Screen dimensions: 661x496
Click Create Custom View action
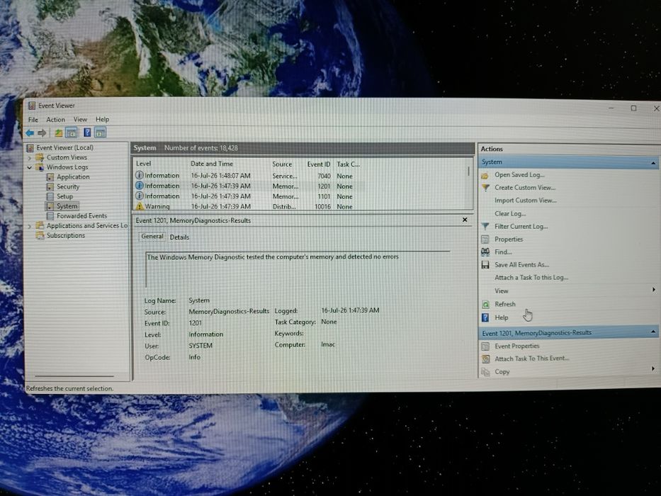click(x=525, y=188)
